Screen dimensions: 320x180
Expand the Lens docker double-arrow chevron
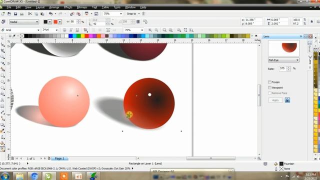coord(301,36)
